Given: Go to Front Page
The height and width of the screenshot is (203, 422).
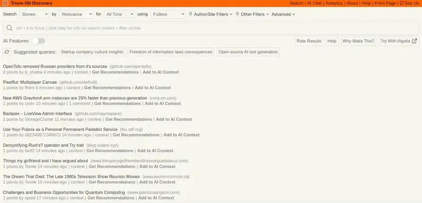Looking at the screenshot, I should (385, 3).
